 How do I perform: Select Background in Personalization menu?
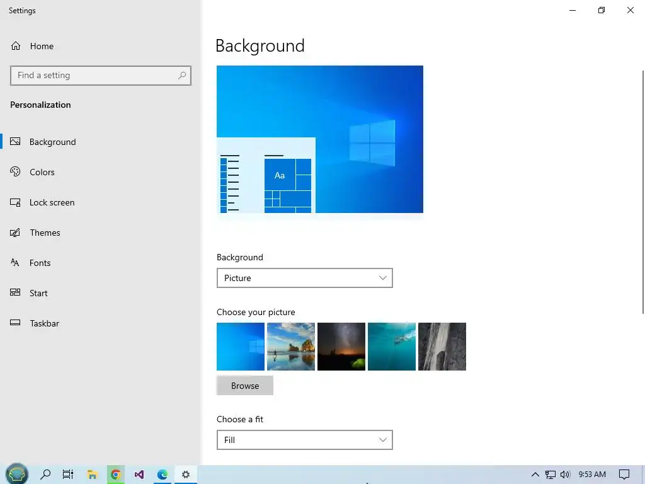[x=53, y=142]
